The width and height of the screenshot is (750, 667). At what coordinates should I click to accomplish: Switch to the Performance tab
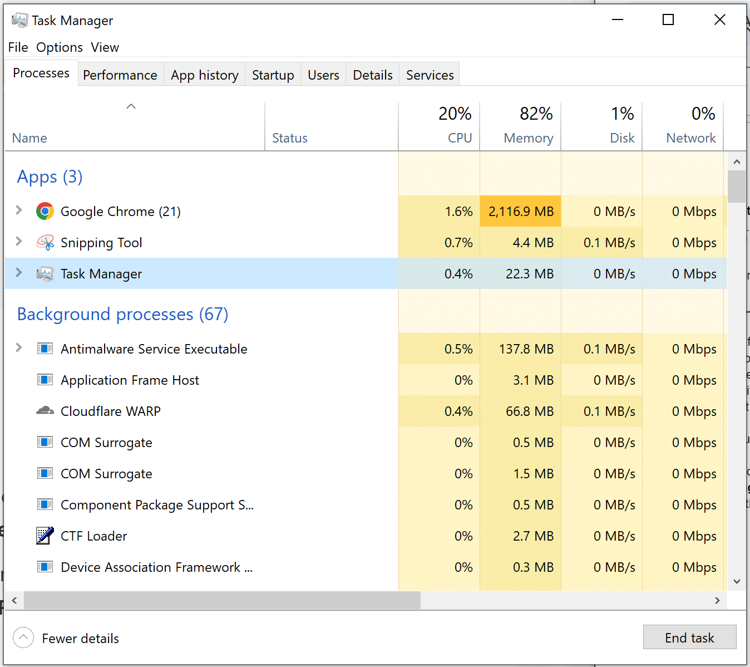[x=120, y=75]
